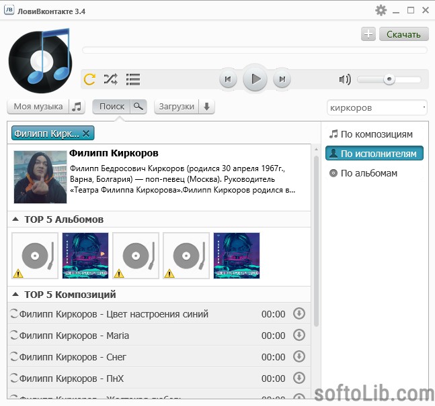Viewport: 435px width, 406px height.
Task: Click loading spinner beside Снег
Action: 14,356
